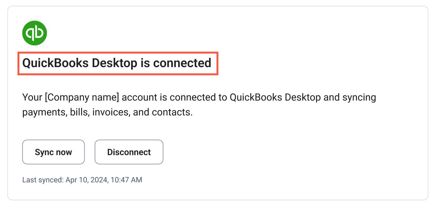Click the "QuickBooks Desktop is connected" heading
Image resolution: width=431 pixels, height=203 pixels.
pos(117,63)
